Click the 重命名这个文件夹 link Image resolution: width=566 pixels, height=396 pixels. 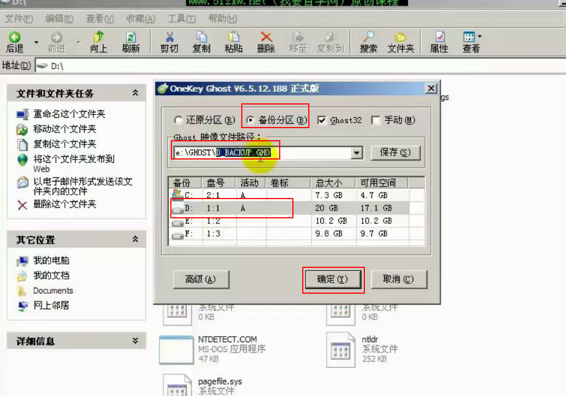[69, 114]
